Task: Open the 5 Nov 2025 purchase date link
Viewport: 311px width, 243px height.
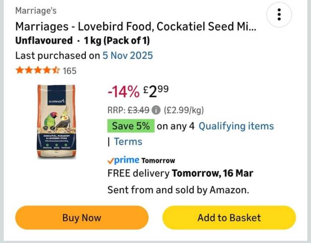Action: (127, 55)
